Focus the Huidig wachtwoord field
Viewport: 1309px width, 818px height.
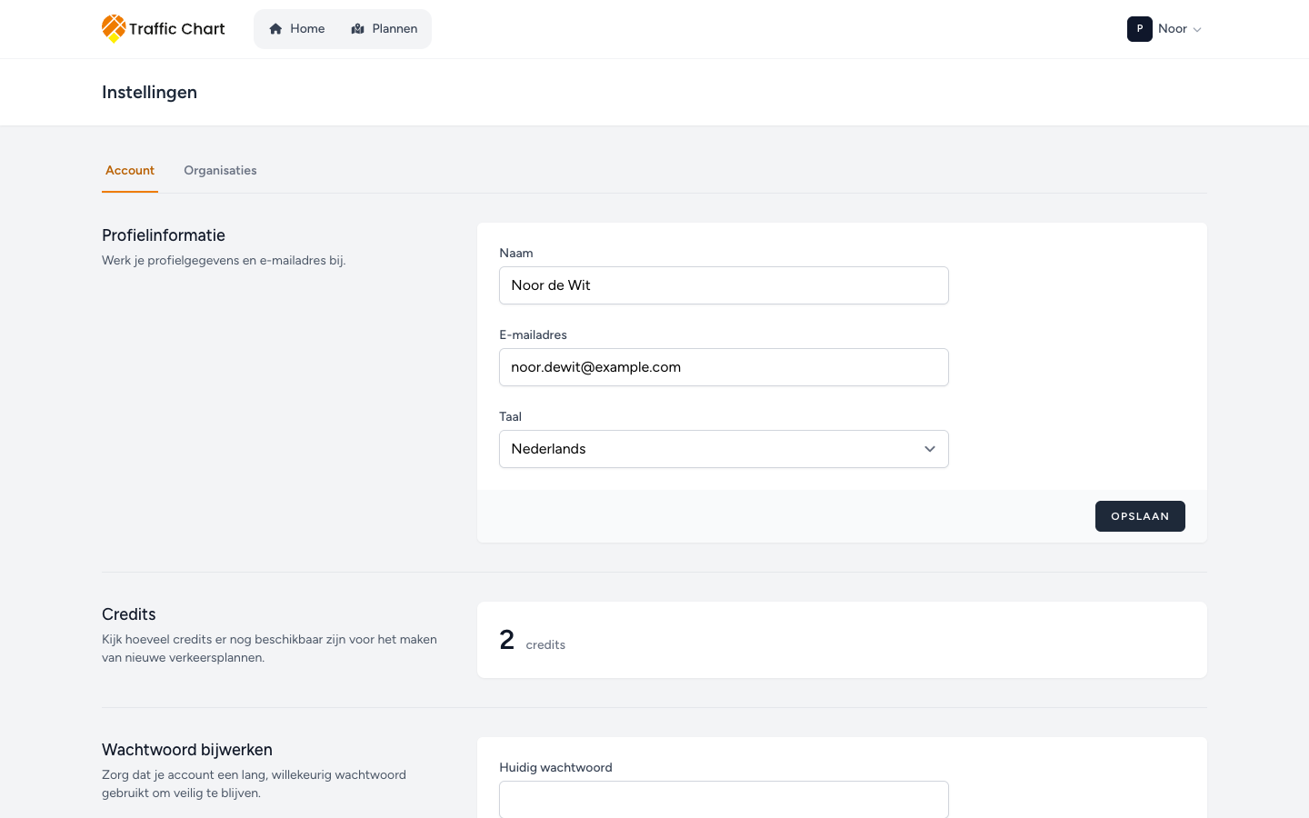point(724,800)
